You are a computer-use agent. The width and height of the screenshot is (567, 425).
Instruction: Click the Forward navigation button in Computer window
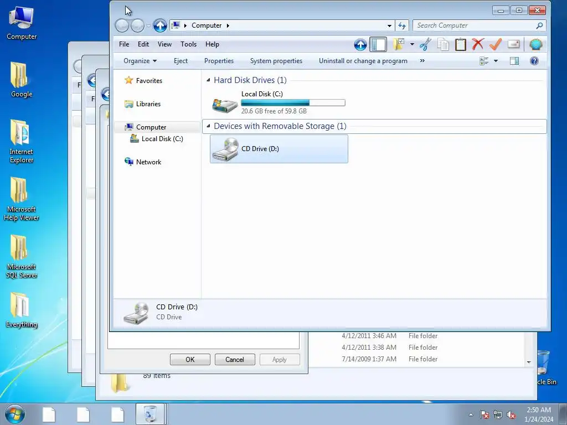click(x=137, y=25)
